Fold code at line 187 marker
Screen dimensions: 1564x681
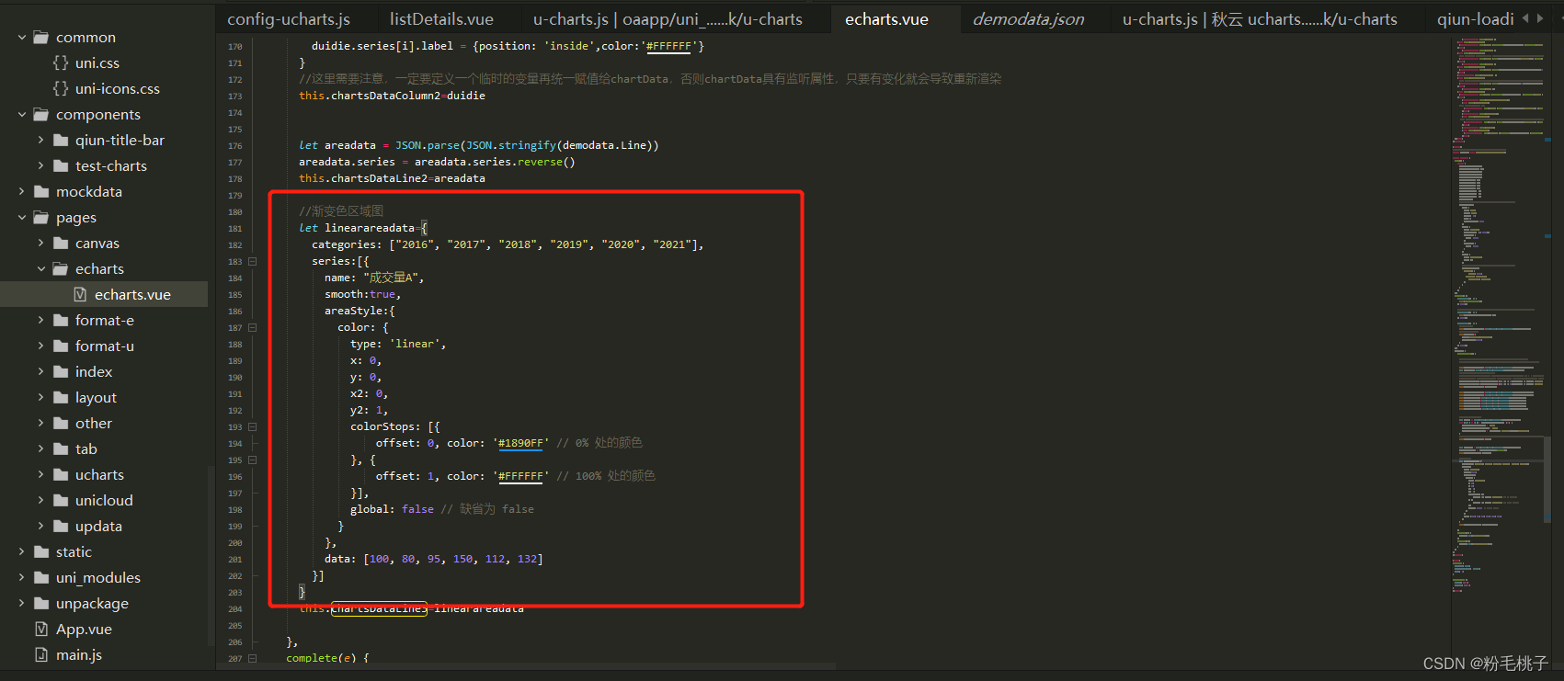[x=253, y=328]
